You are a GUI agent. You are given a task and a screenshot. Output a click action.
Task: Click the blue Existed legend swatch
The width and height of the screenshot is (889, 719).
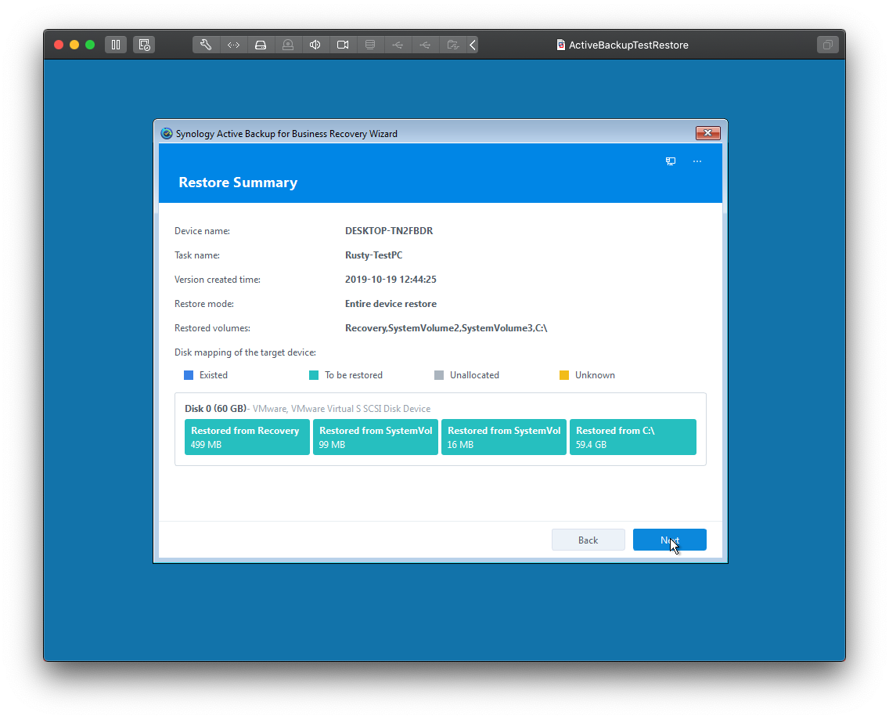(x=189, y=375)
